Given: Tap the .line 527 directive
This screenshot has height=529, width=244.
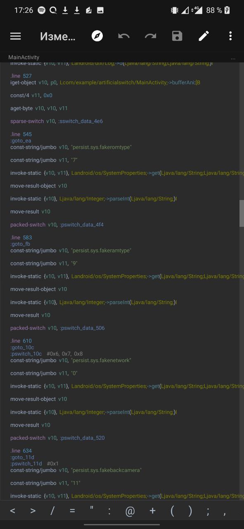Looking at the screenshot, I should tap(21, 76).
